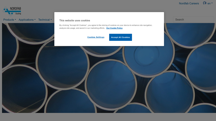Click the 'This website uses cookies' heading
The width and height of the screenshot is (216, 121).
tap(75, 20)
